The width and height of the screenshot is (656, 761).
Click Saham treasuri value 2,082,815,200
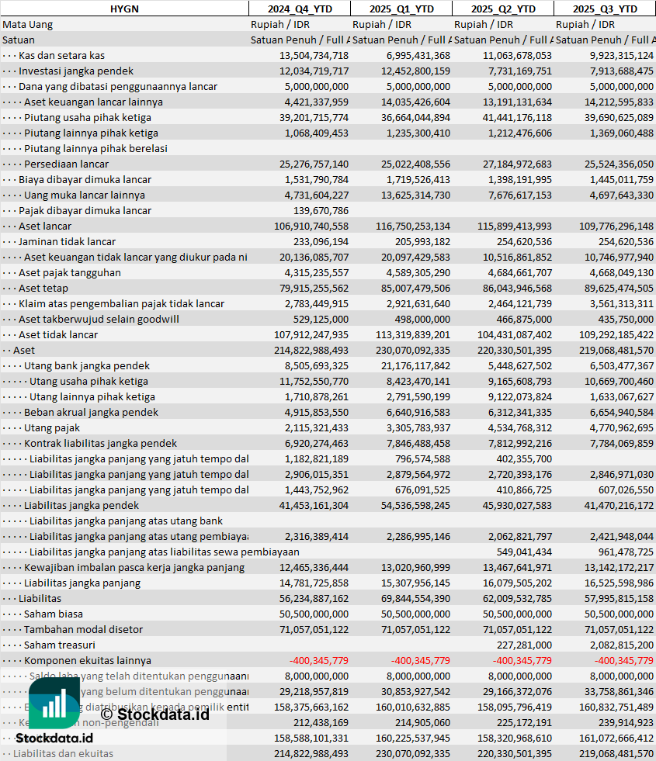tap(622, 645)
